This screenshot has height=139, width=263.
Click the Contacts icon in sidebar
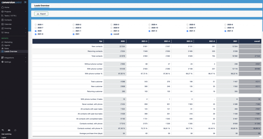click(x=2, y=20)
